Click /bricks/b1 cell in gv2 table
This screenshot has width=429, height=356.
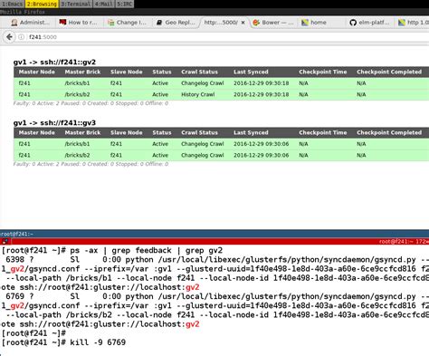77,83
